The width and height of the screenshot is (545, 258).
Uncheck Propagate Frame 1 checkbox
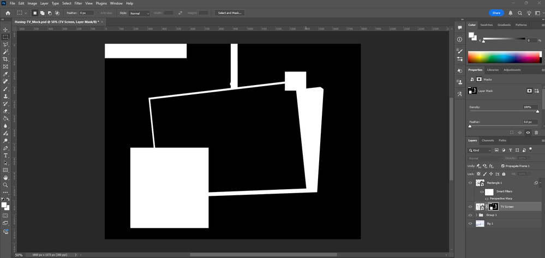502,166
